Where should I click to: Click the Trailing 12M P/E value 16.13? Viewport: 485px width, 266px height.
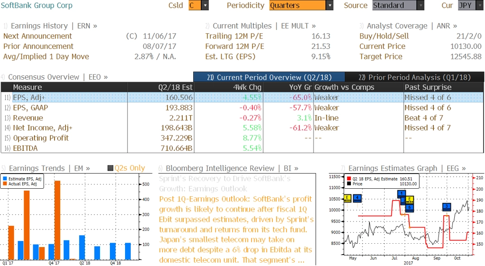pyautogui.click(x=321, y=36)
